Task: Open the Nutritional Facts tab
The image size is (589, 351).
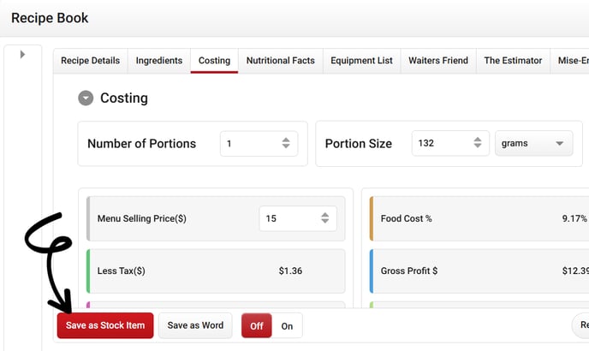Action: coord(281,61)
